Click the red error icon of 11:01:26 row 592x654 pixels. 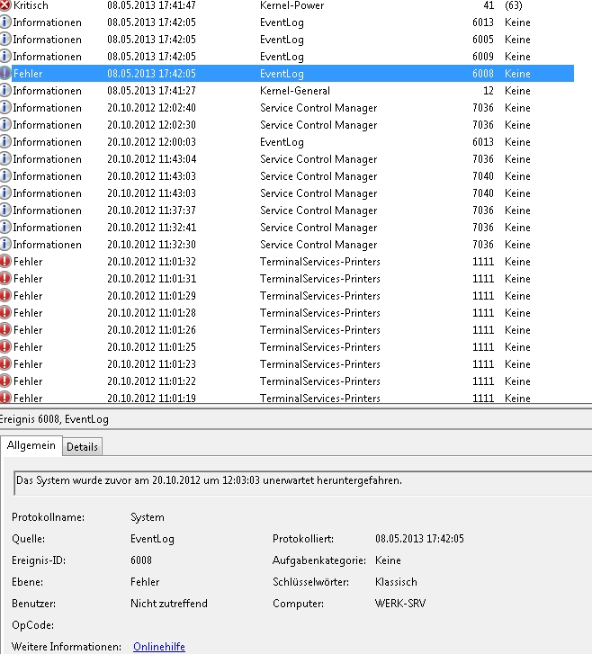tap(5, 330)
